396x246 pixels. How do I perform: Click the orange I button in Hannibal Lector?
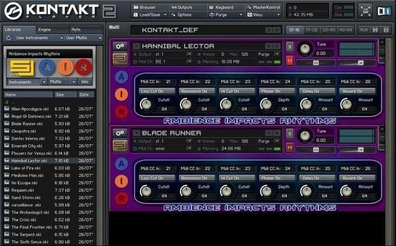(x=121, y=94)
